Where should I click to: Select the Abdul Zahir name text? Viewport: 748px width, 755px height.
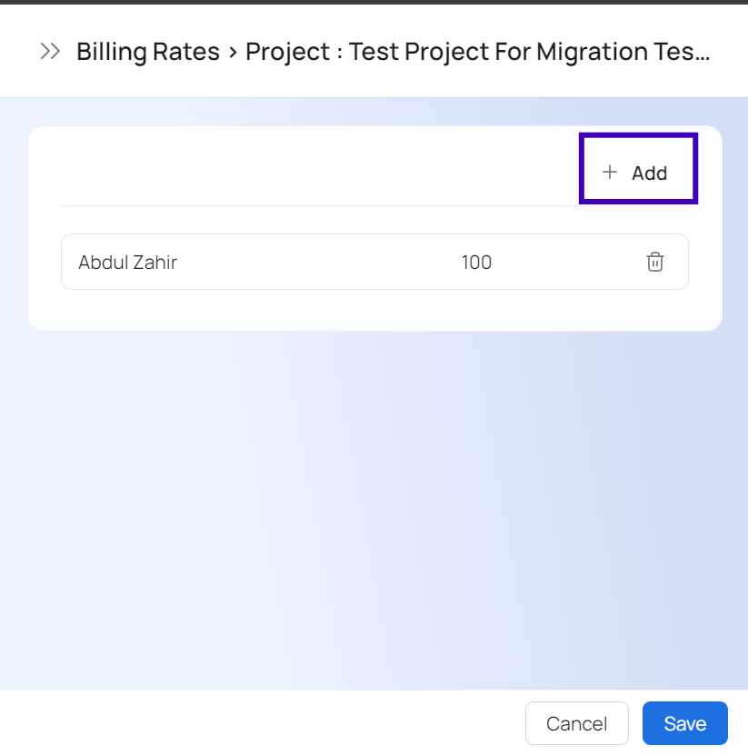[x=127, y=263]
